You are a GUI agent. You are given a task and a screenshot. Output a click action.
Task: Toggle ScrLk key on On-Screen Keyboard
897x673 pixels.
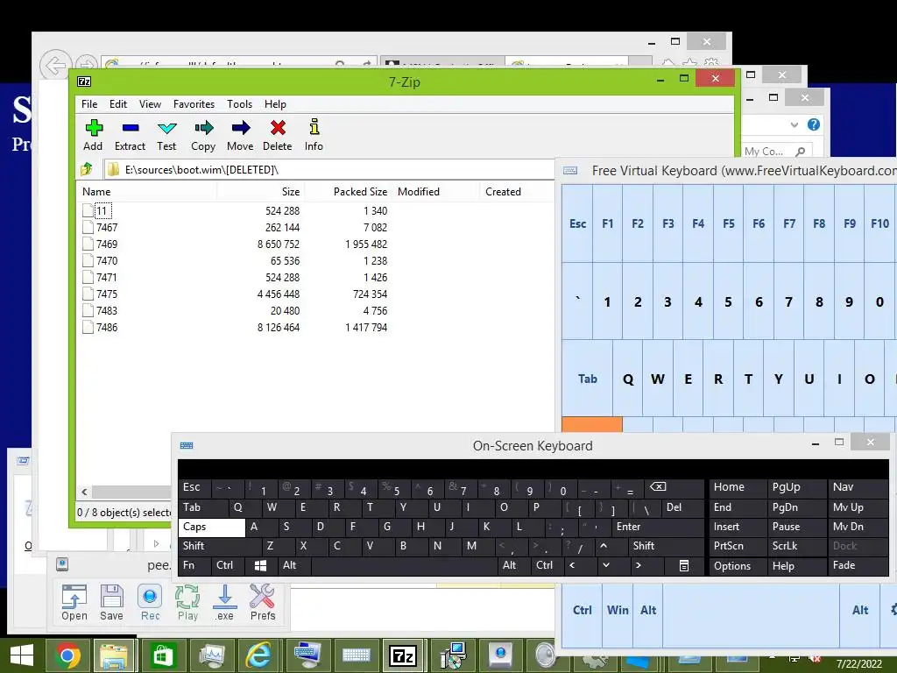point(796,546)
